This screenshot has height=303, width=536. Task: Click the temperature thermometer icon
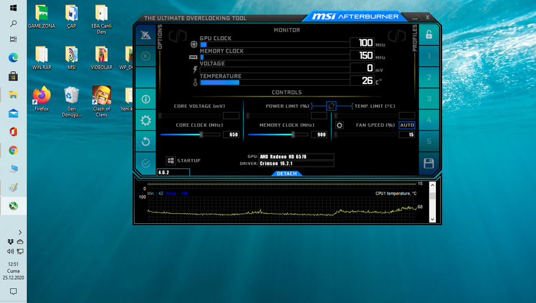tap(195, 82)
